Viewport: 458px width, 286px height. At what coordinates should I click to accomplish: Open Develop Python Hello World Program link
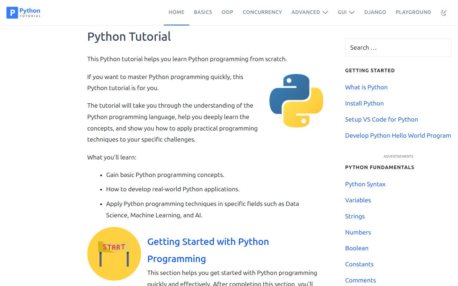[398, 135]
